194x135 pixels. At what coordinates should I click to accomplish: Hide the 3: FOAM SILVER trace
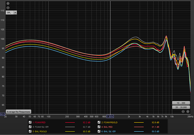pyautogui.click(x=30, y=127)
